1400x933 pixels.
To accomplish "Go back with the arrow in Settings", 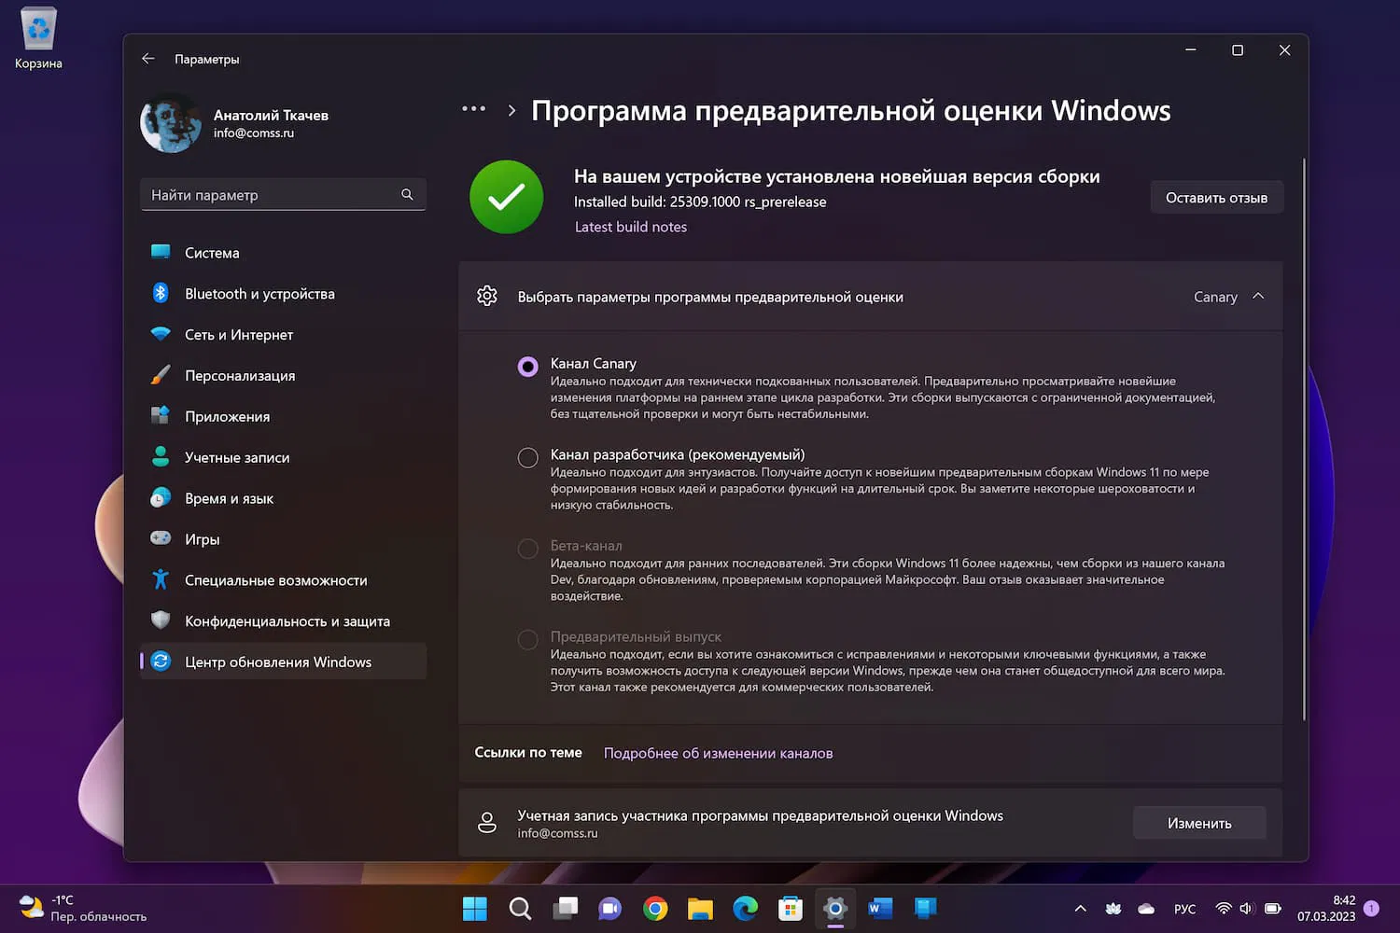I will [148, 59].
